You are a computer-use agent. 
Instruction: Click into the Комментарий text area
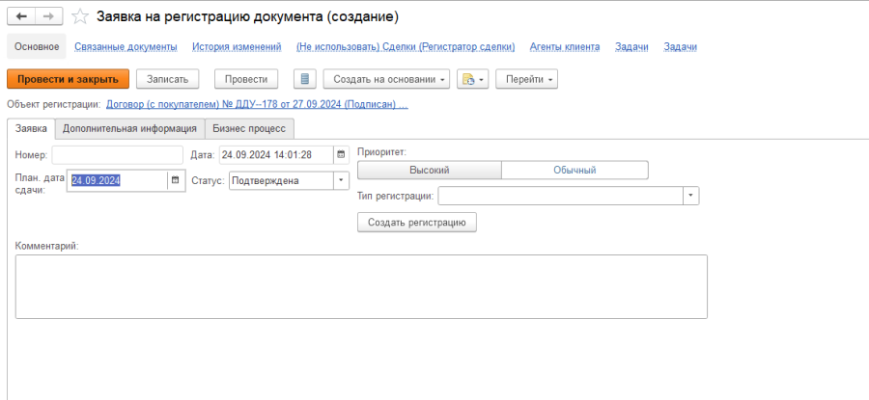point(361,285)
